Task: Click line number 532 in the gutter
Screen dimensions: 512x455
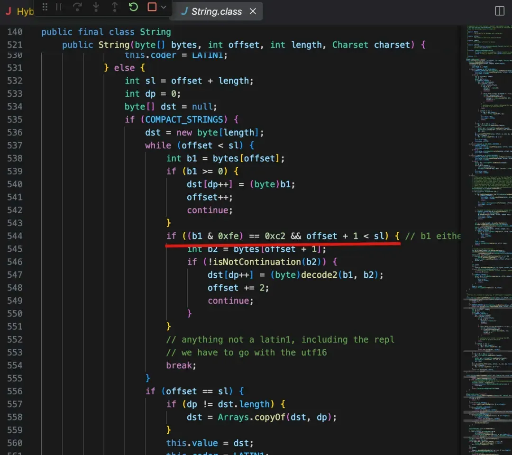Action: pyautogui.click(x=15, y=81)
